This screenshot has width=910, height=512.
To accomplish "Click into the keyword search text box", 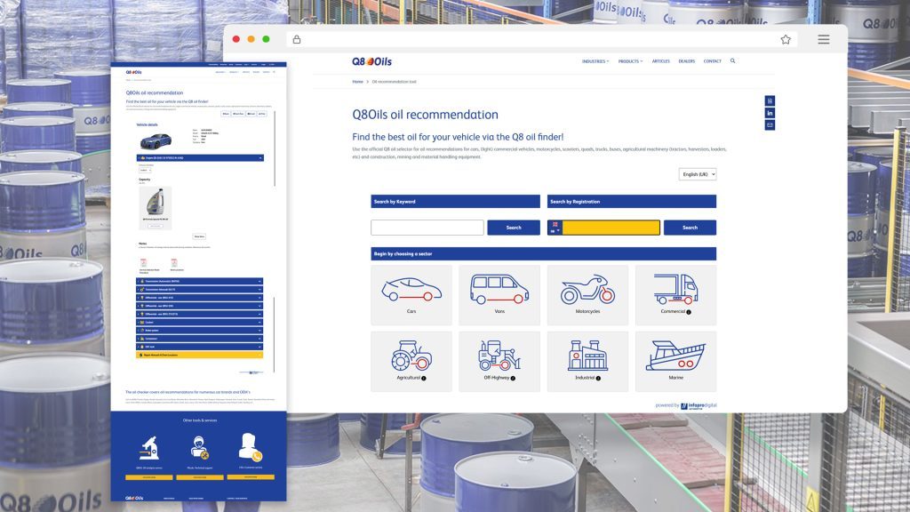I will point(427,228).
